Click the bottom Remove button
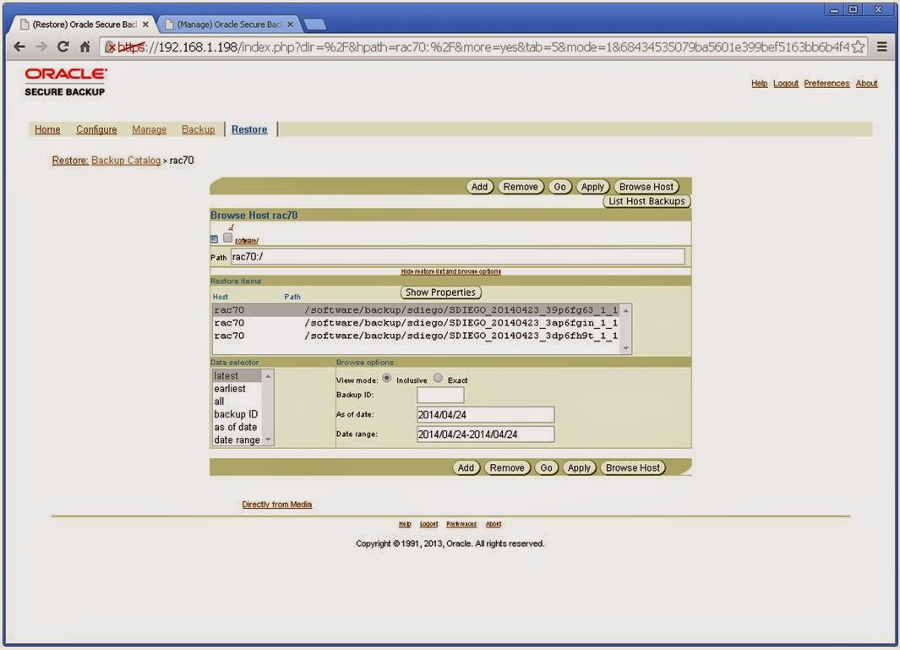 pyautogui.click(x=507, y=467)
